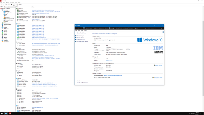Open Advanced system settings link

click(82, 42)
